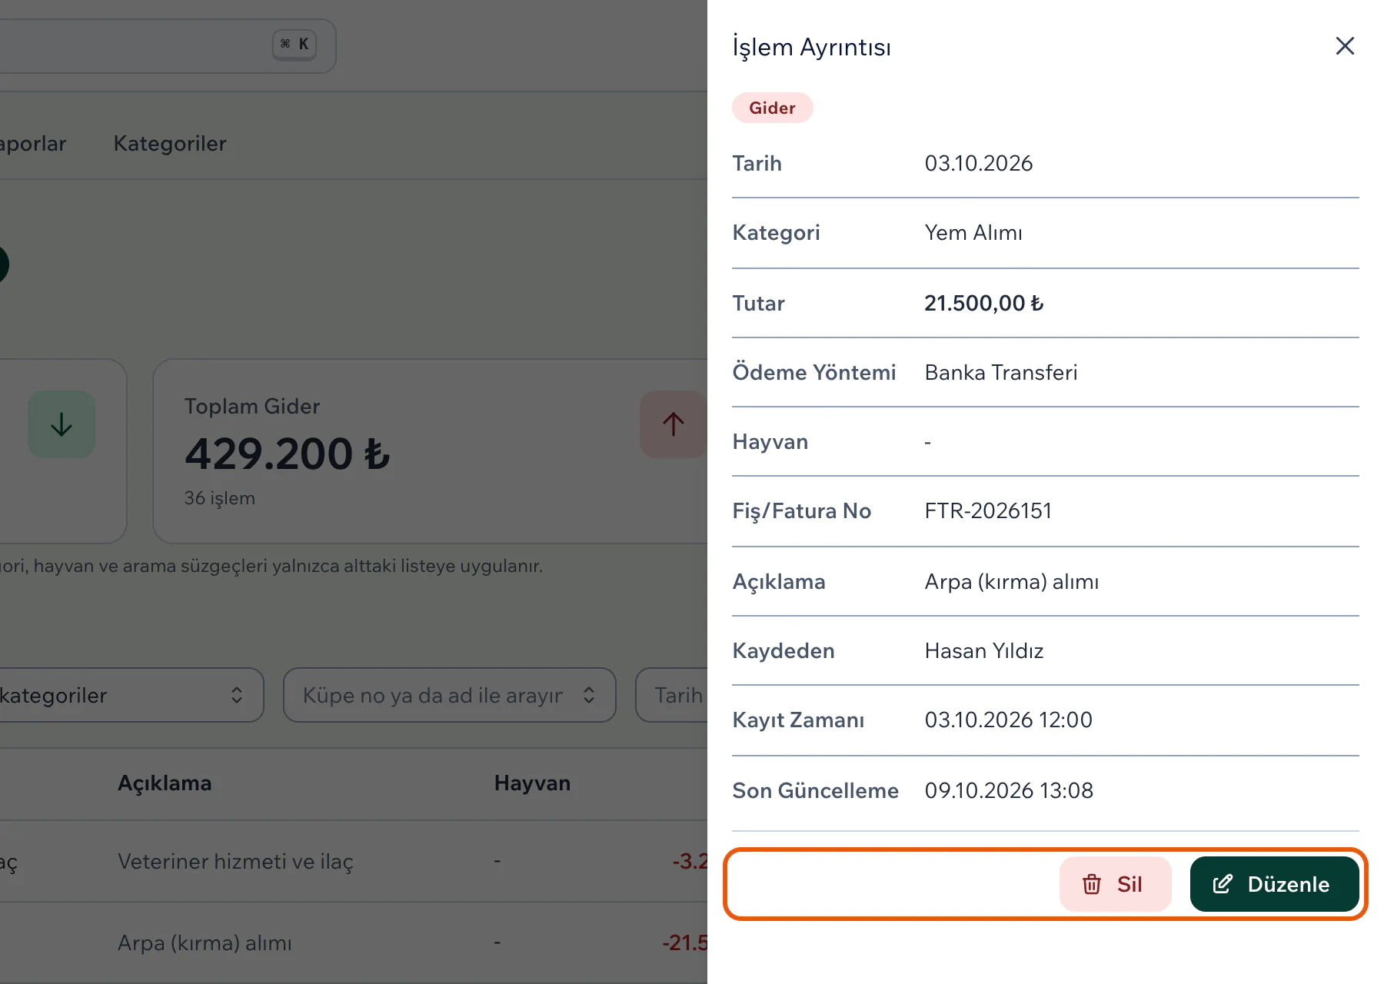
Task: Click the 09.10.2026 13:08 update time
Action: click(x=1008, y=791)
